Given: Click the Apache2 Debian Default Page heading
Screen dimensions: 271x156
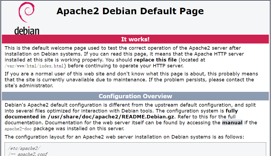Looking at the screenshot, I should click(x=130, y=11).
